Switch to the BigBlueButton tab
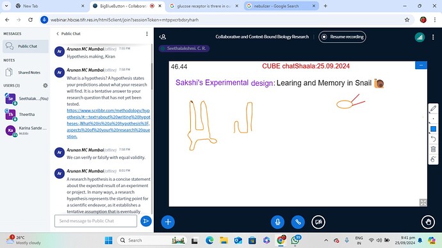 127,6
